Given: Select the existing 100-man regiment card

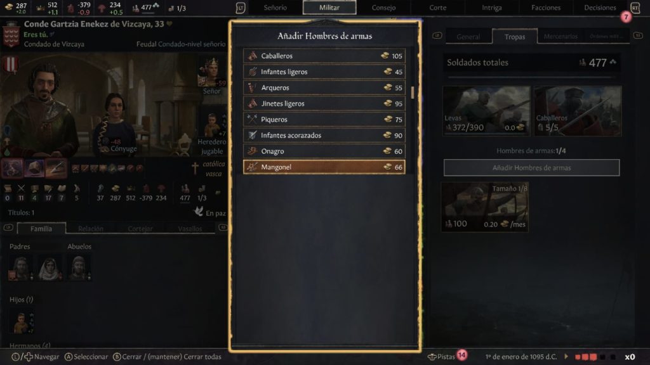Looking at the screenshot, I should click(x=484, y=207).
